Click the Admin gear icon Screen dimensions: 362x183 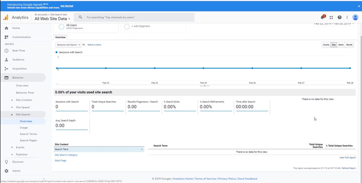tap(6, 171)
